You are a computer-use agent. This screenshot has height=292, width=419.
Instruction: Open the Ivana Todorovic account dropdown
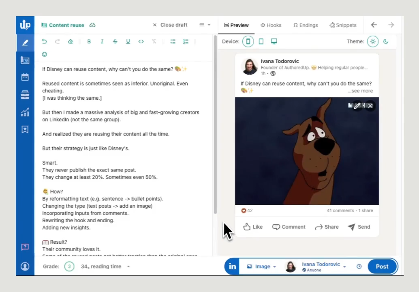click(x=316, y=266)
